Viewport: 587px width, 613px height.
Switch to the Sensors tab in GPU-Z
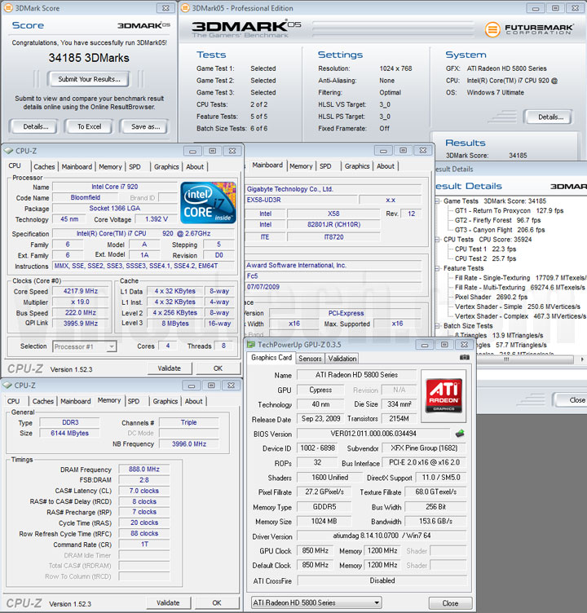click(x=310, y=359)
